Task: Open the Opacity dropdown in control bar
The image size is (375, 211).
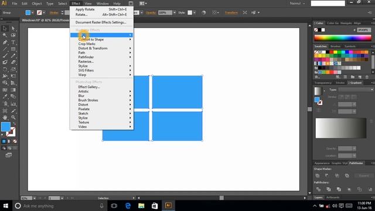Action: point(175,12)
